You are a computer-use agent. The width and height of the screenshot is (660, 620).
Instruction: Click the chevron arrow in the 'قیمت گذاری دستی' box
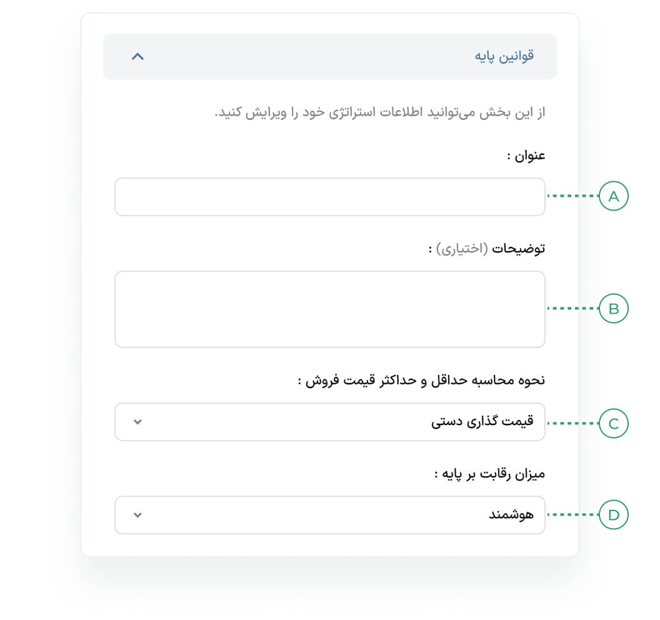click(x=138, y=422)
